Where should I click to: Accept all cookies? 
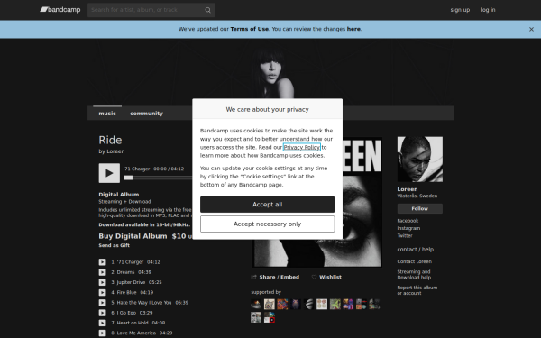pyautogui.click(x=268, y=205)
